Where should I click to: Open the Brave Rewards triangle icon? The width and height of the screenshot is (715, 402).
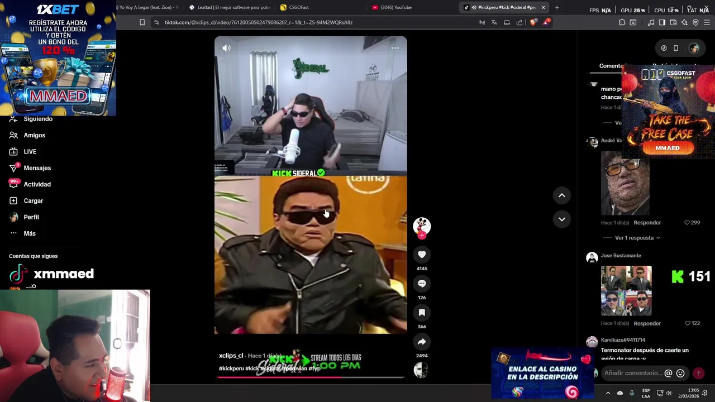[x=546, y=22]
